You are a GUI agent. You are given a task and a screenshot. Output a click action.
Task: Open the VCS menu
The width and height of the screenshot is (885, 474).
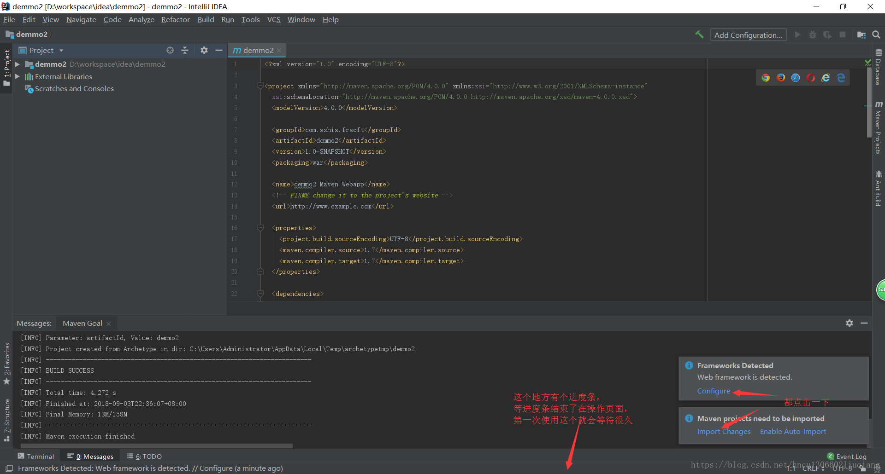[x=274, y=19]
